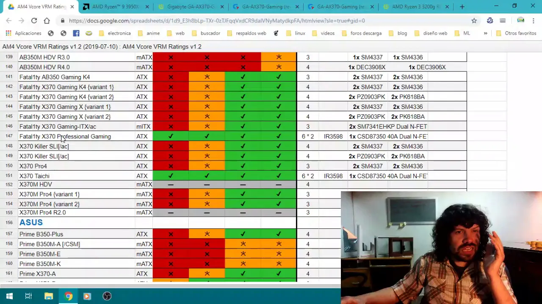
Task: Select row number 156
Action: pos(9,223)
